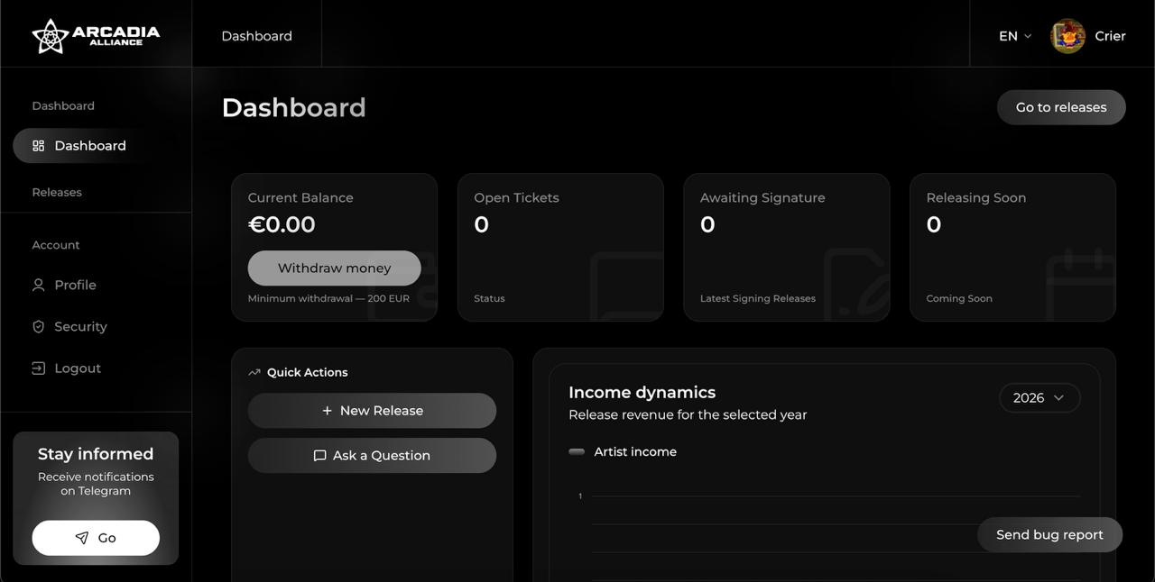
Task: Click the €0.00 balance value
Action: click(x=282, y=224)
